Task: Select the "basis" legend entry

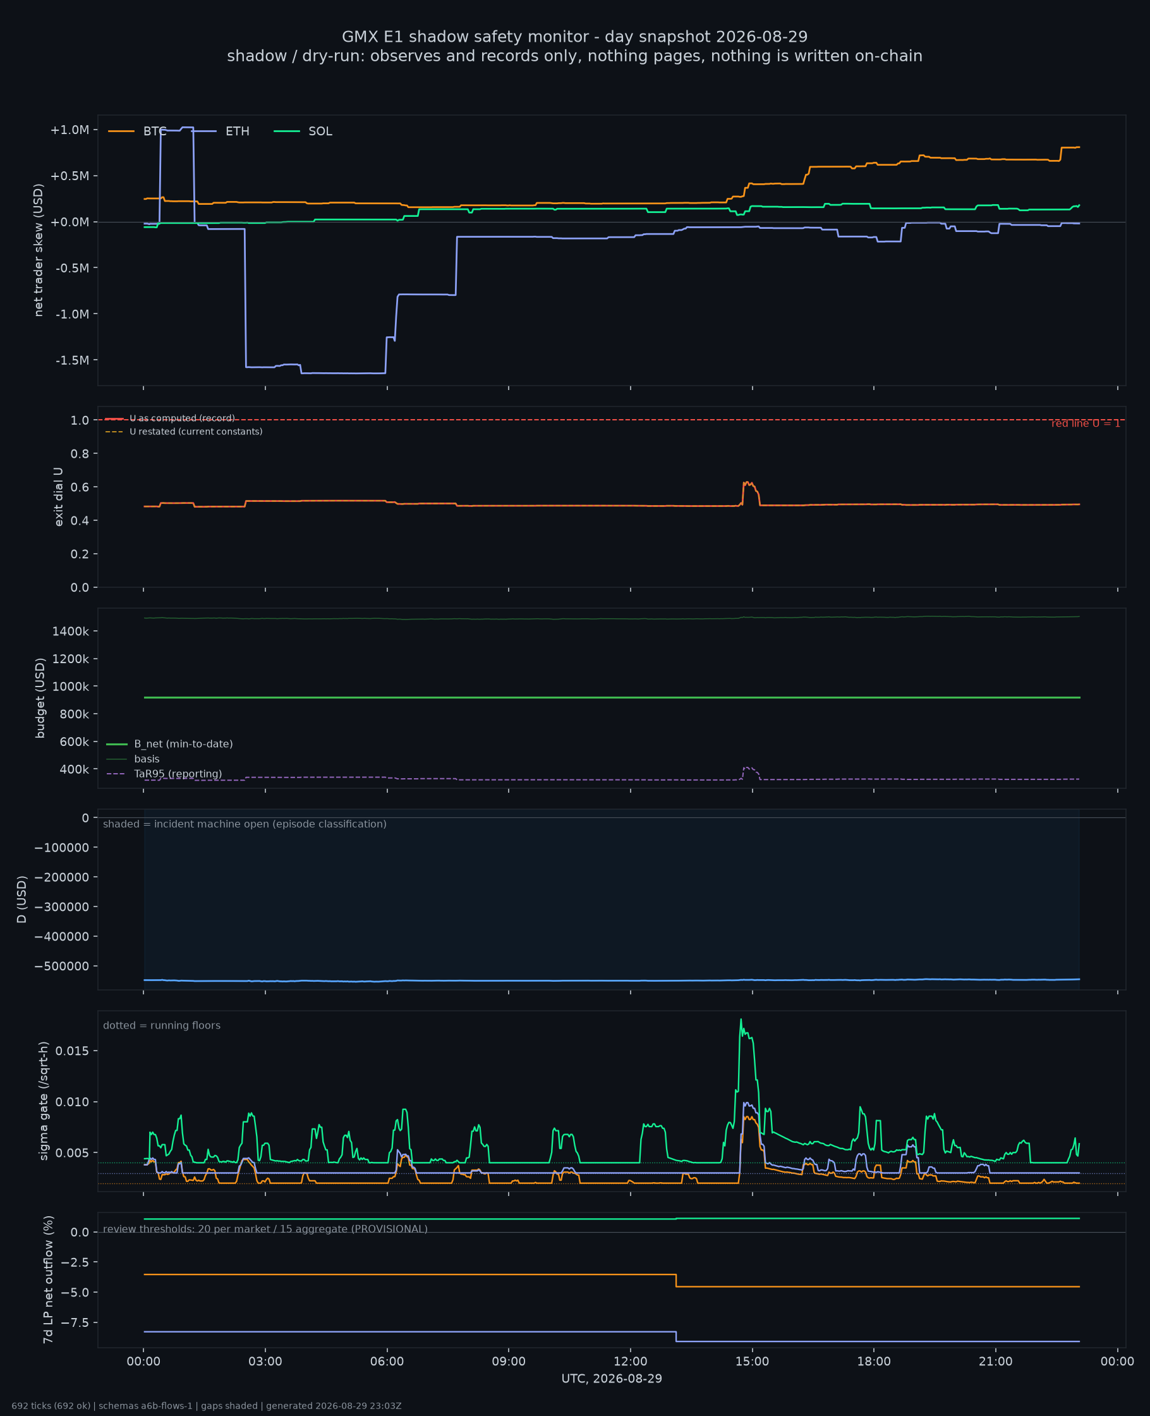Action: [x=133, y=759]
